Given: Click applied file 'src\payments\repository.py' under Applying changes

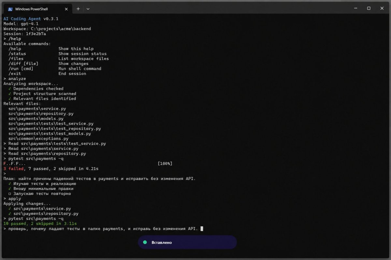Looking at the screenshot, I should click(x=43, y=214).
